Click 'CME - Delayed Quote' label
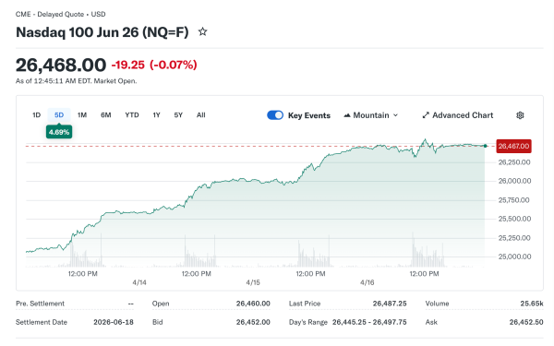 50,14
